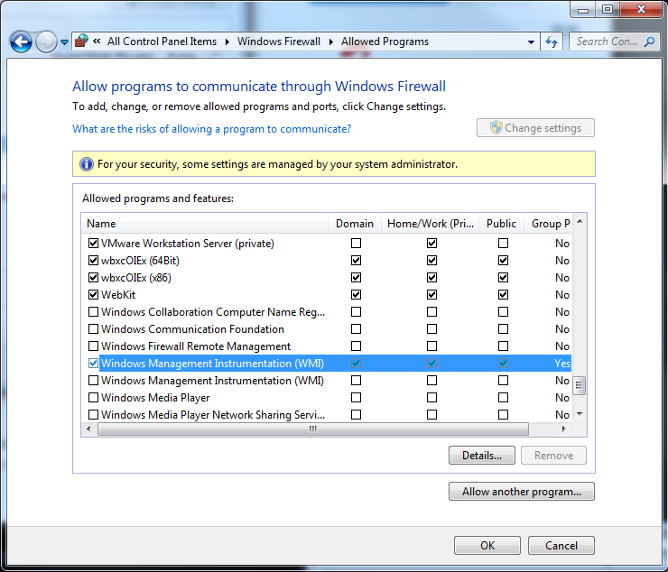Click the list scroll up arrow
The height and width of the screenshot is (572, 668).
580,221
